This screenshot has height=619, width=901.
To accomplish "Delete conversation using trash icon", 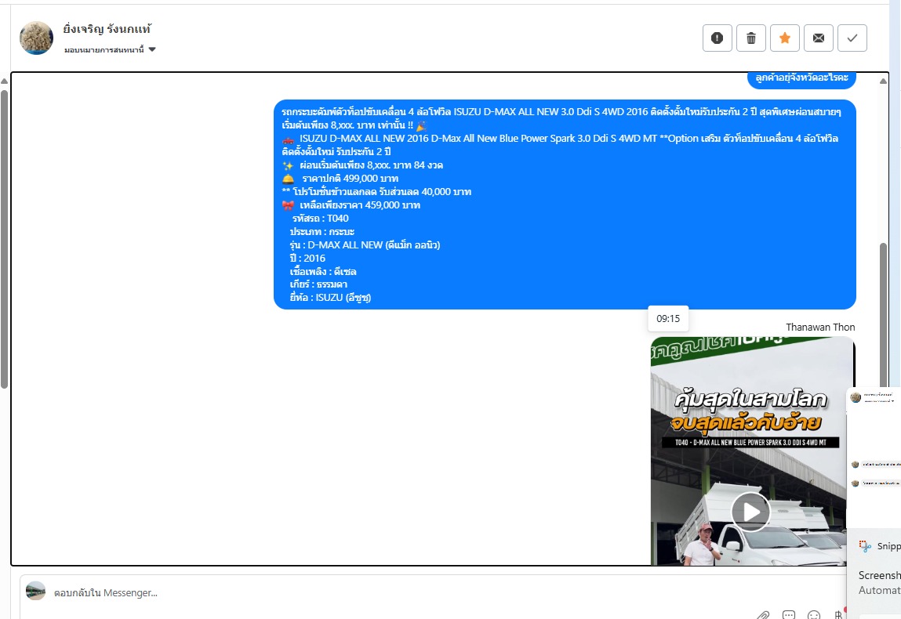I will 751,38.
